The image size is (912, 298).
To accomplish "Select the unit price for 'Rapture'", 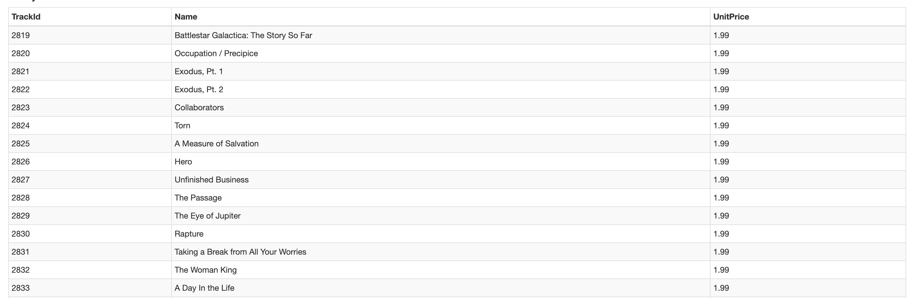I will coord(721,234).
